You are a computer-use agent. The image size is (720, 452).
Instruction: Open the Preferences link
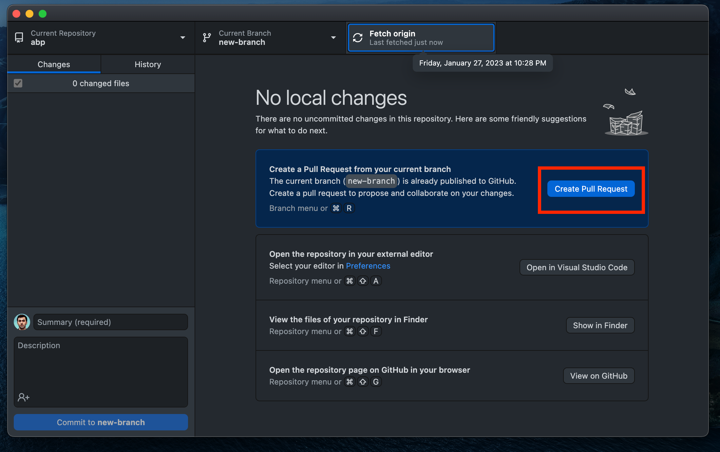tap(368, 266)
